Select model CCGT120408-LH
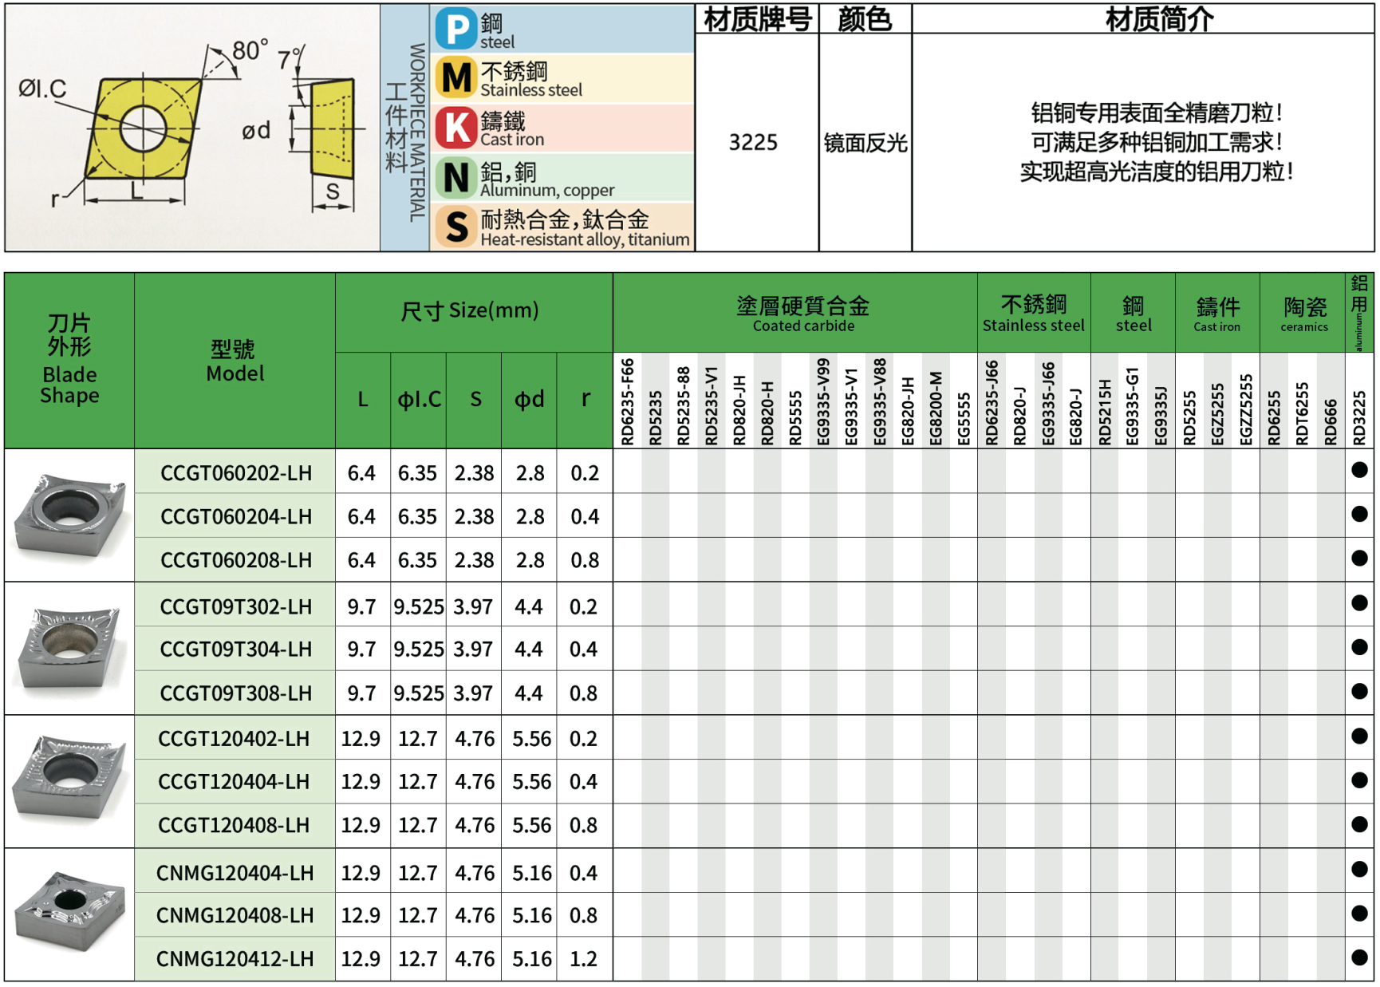 234,825
